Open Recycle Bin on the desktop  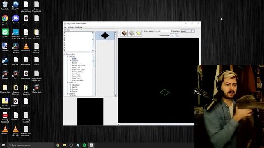tap(5, 6)
